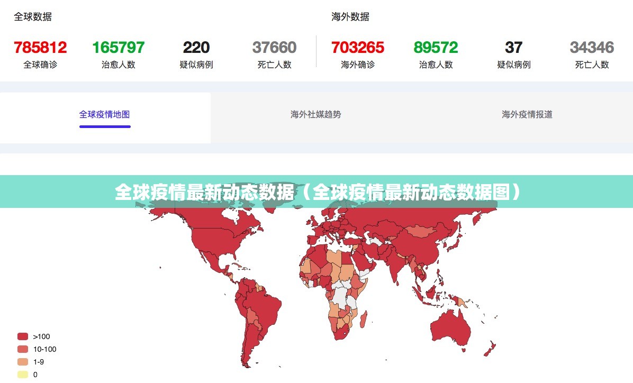Click the global suspected cases number 220

click(x=196, y=48)
